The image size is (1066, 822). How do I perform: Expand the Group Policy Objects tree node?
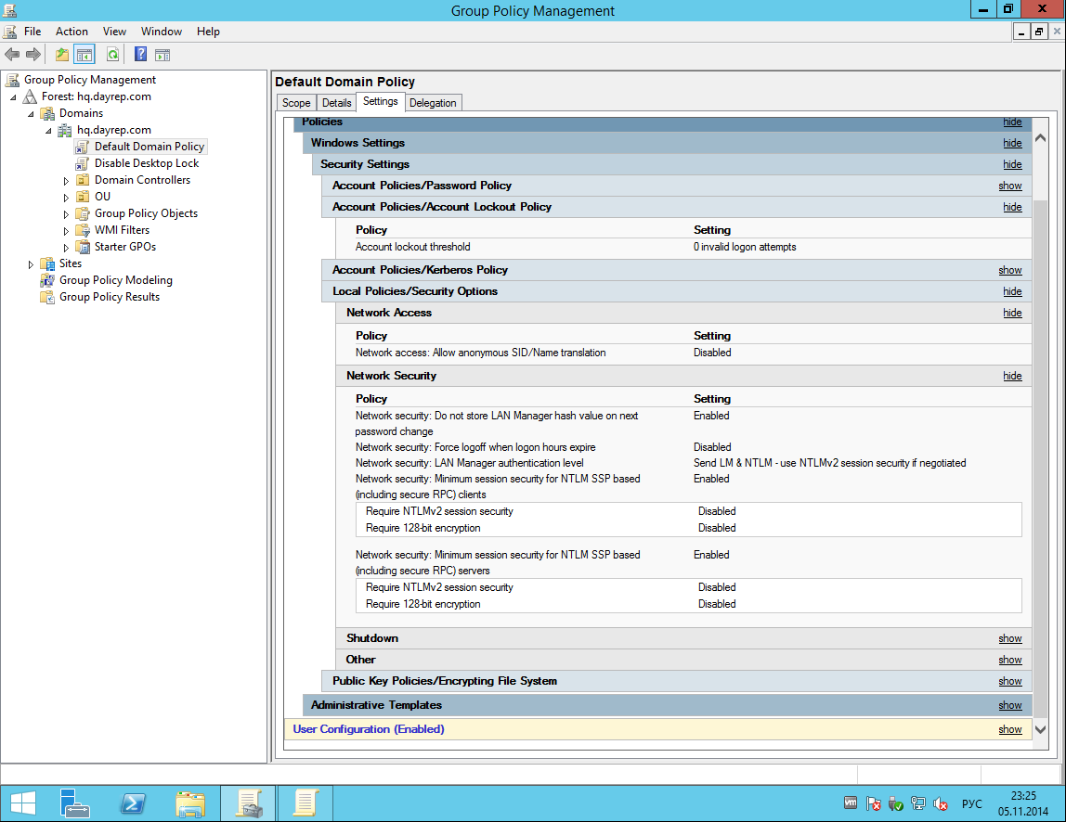pos(66,214)
